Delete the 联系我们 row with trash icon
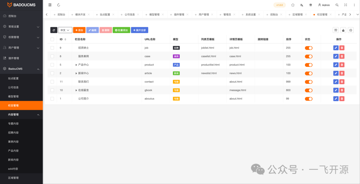This screenshot has height=184, width=360. pos(342,82)
